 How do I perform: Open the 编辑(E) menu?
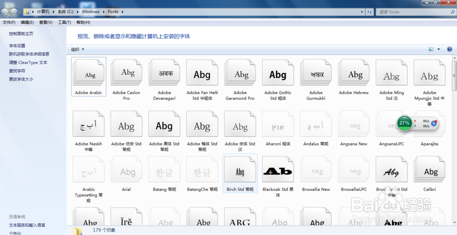point(27,22)
